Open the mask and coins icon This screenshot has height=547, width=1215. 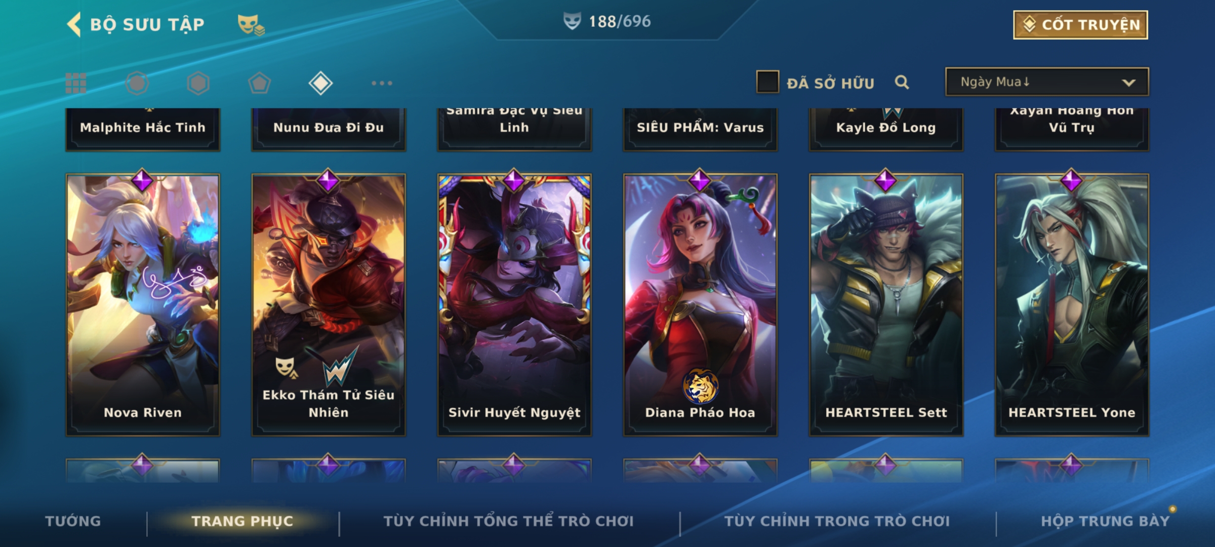coord(251,25)
